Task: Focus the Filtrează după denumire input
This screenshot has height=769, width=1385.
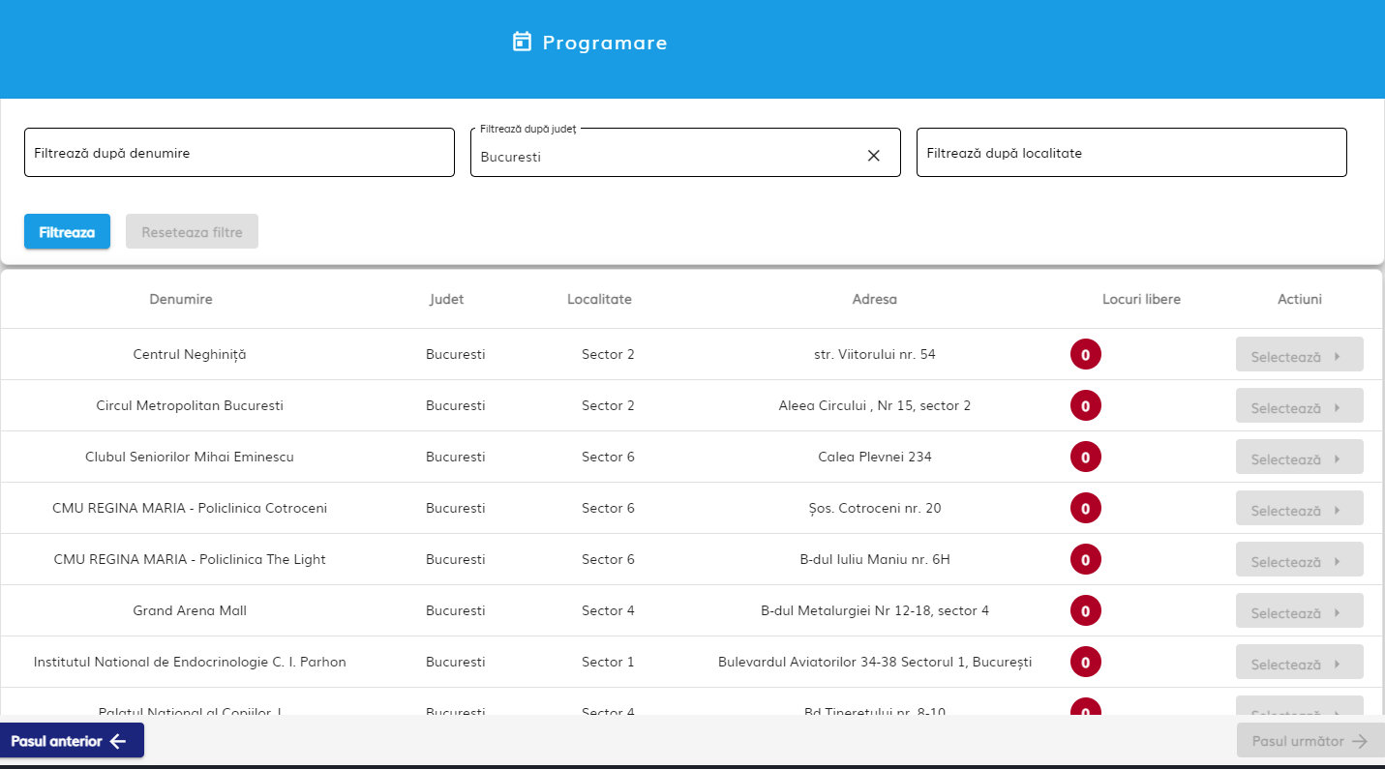Action: (x=239, y=153)
